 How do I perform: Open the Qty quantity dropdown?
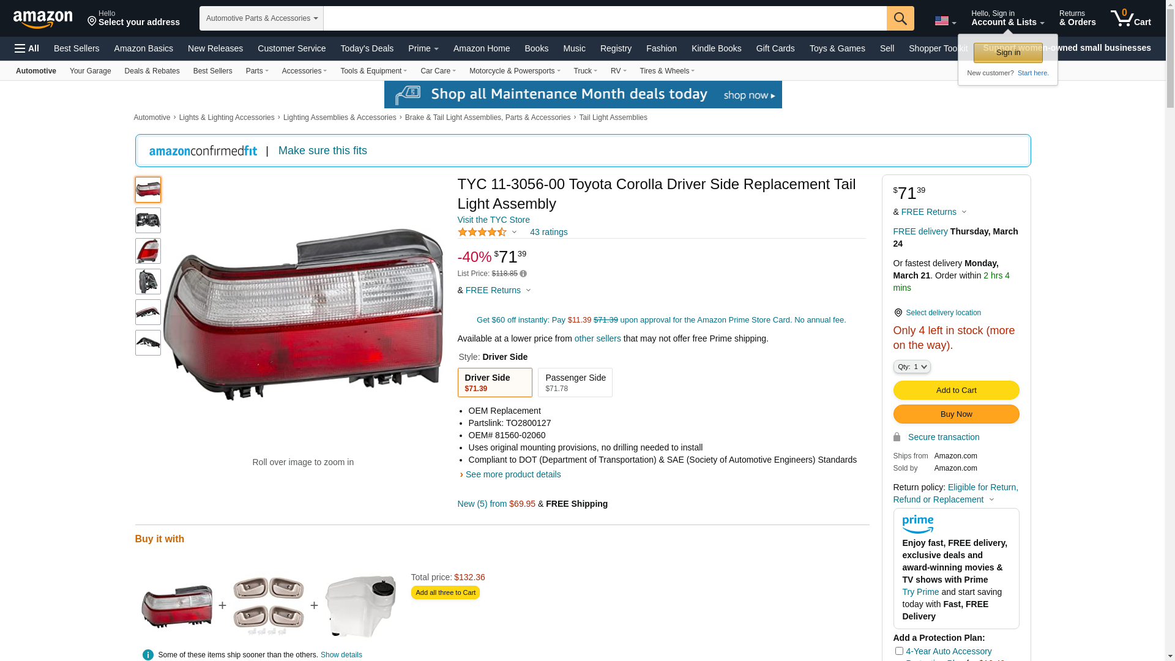pyautogui.click(x=911, y=367)
